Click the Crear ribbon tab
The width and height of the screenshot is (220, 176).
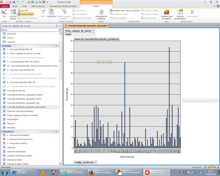pos(24,6)
